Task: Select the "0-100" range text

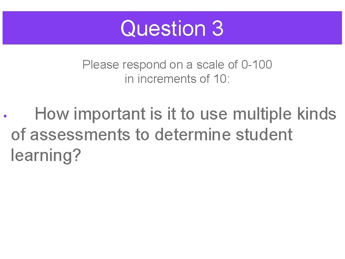Action: click(x=257, y=64)
